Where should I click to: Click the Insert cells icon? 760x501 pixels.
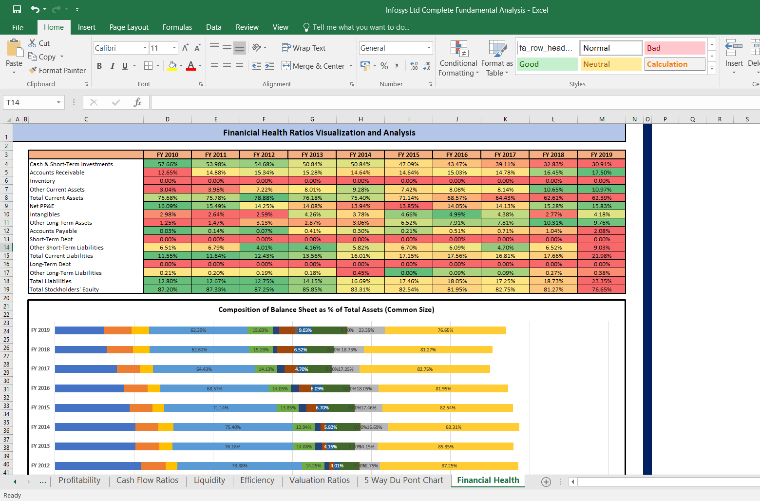coord(734,48)
